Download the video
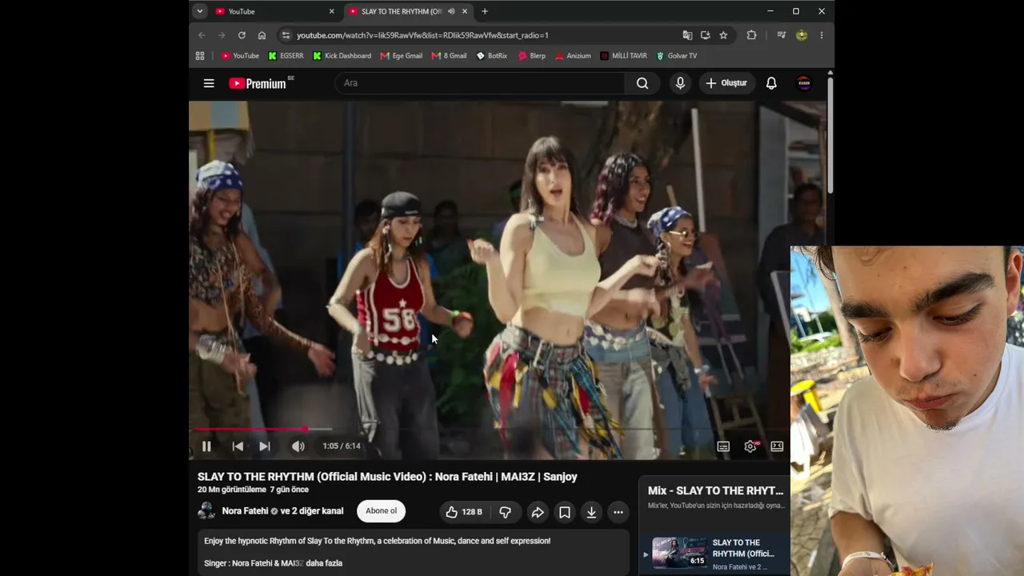This screenshot has height=576, width=1024. 591,512
